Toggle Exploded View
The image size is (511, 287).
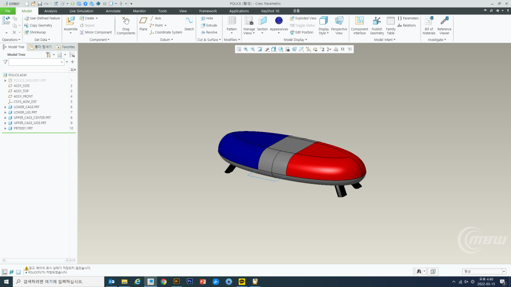303,18
